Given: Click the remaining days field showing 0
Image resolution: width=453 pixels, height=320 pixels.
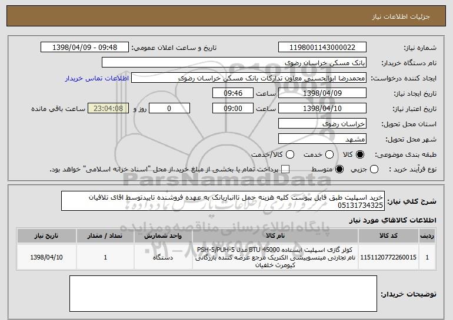Looking at the screenshot, I should coord(169,109).
